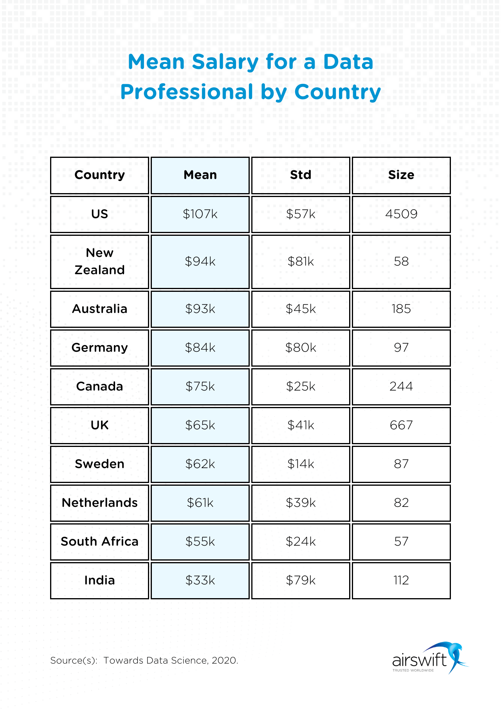Viewport: 501px width, 709px height.
Task: Select the Canada sample size 244
Action: click(x=401, y=386)
